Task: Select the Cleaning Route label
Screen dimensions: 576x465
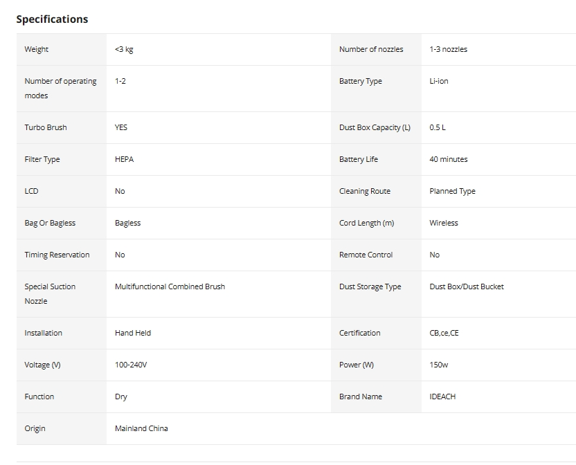Action: [x=364, y=192]
